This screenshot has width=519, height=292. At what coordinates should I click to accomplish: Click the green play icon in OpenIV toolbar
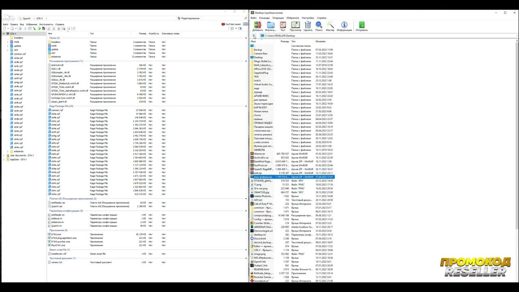(x=39, y=28)
